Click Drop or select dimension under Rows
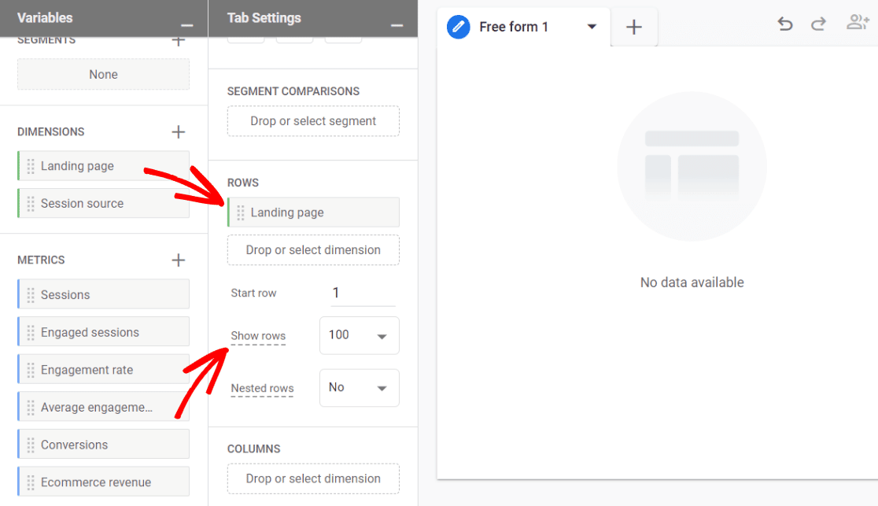 point(312,249)
